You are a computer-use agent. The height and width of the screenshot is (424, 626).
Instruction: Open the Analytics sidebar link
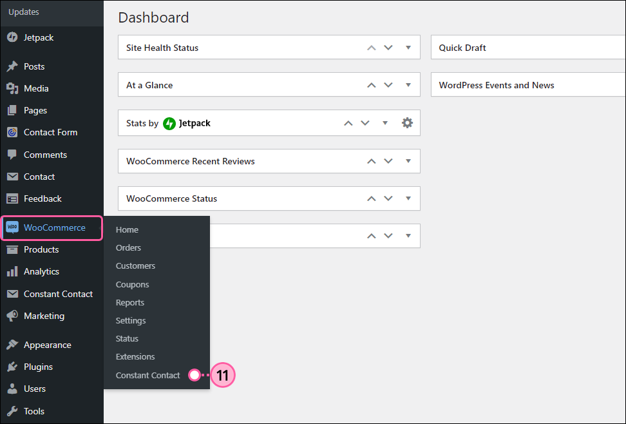pyautogui.click(x=41, y=271)
